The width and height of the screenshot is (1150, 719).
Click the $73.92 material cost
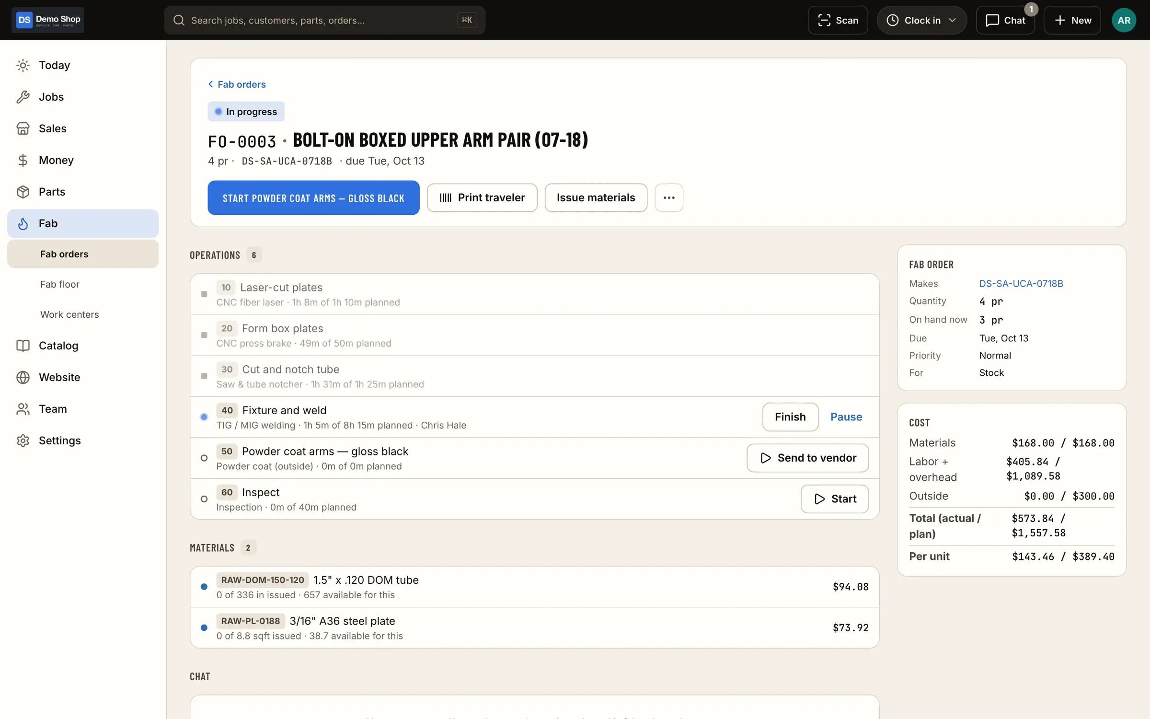(x=851, y=628)
